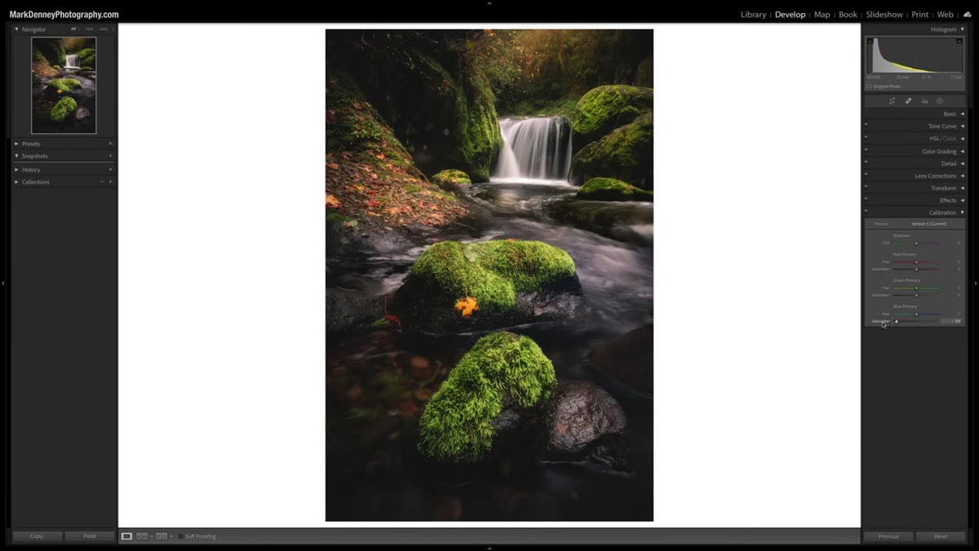The image size is (979, 551).
Task: Toggle Lens Corrections panel switch
Action: point(866,175)
